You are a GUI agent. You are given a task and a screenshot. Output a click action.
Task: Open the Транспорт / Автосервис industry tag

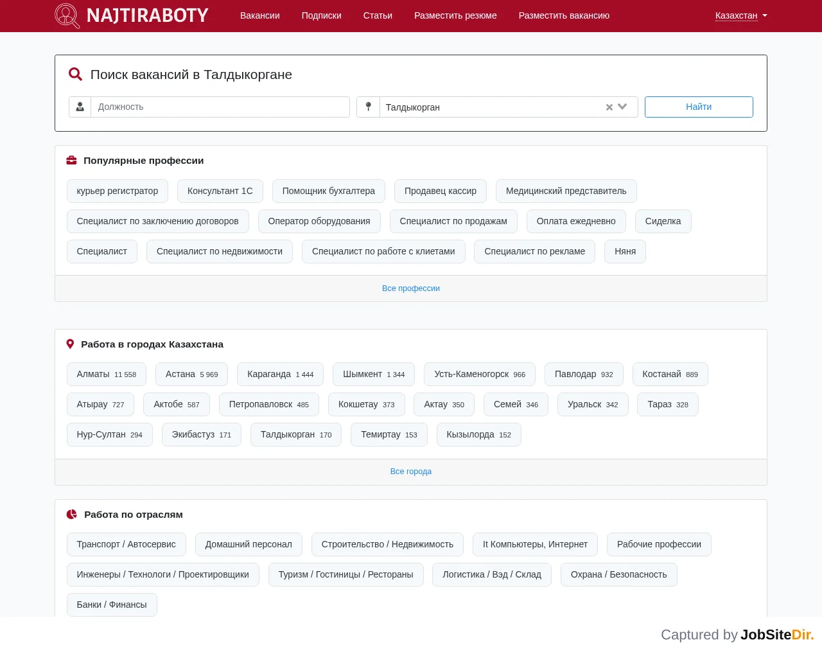[x=127, y=544]
